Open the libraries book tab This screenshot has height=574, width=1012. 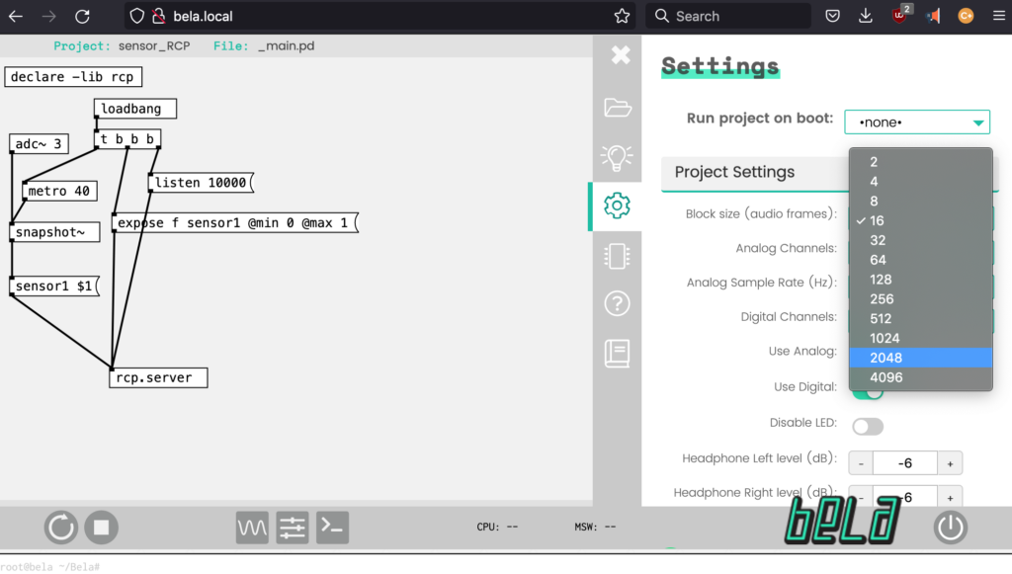617,354
